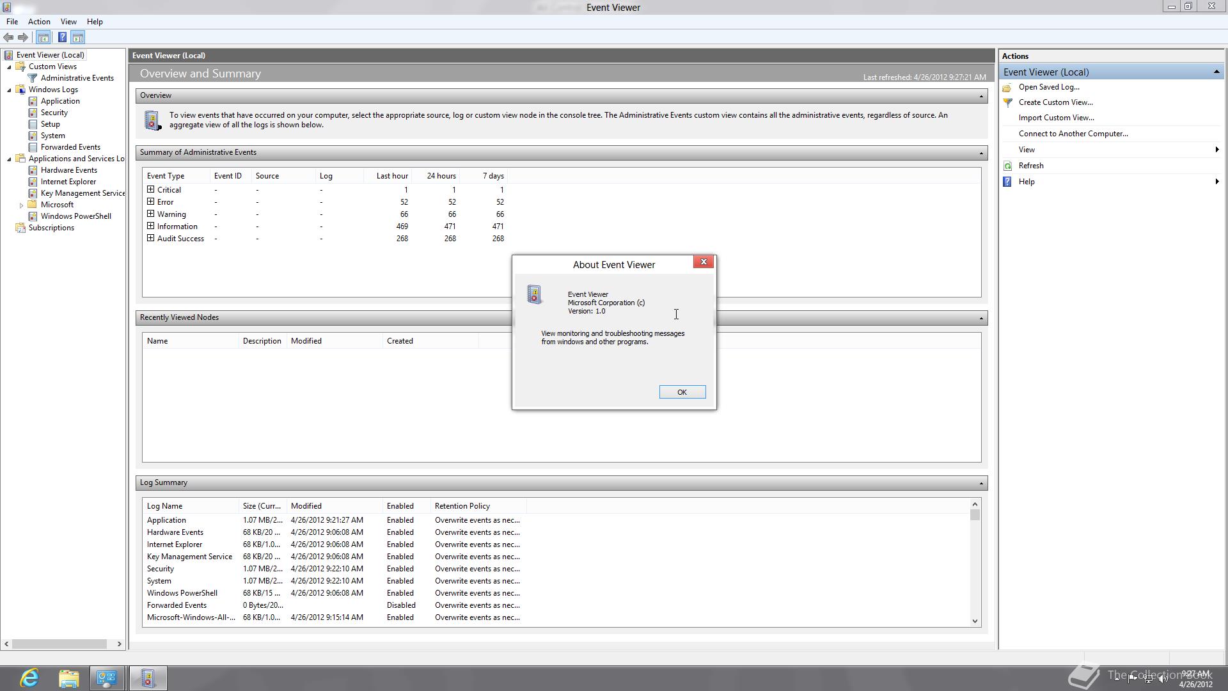Collapse the Event Viewer (Local) actions group
Viewport: 1228px width, 691px height.
[1216, 72]
